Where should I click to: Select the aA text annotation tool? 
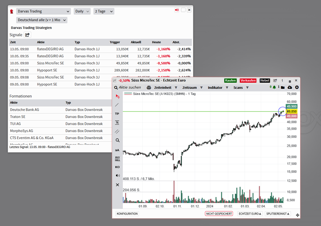pyautogui.click(x=117, y=150)
